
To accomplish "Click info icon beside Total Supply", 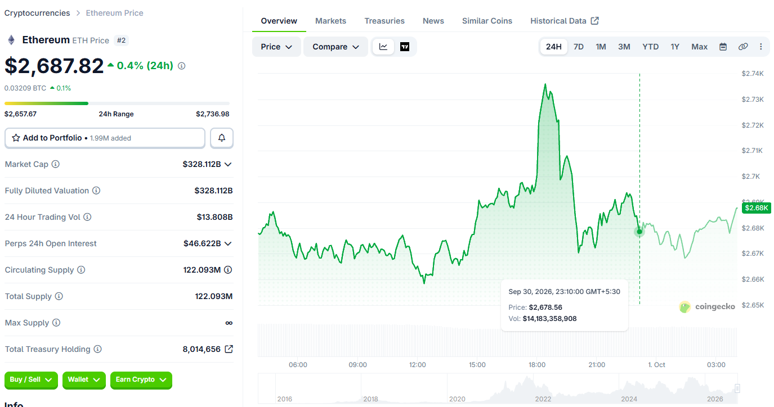I will coord(59,296).
